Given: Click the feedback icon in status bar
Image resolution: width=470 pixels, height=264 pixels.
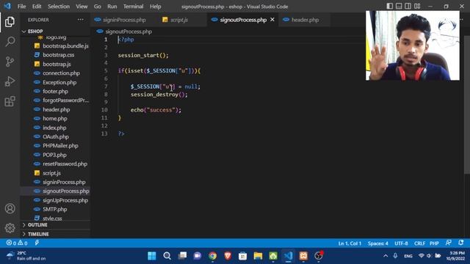Looking at the screenshot, I should pos(449,243).
